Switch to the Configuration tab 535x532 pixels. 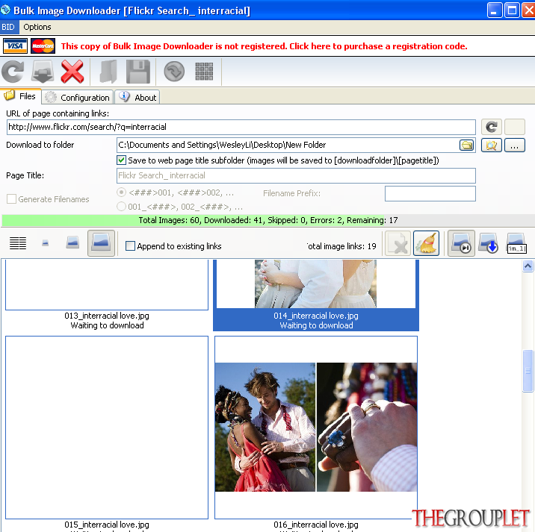coord(78,98)
